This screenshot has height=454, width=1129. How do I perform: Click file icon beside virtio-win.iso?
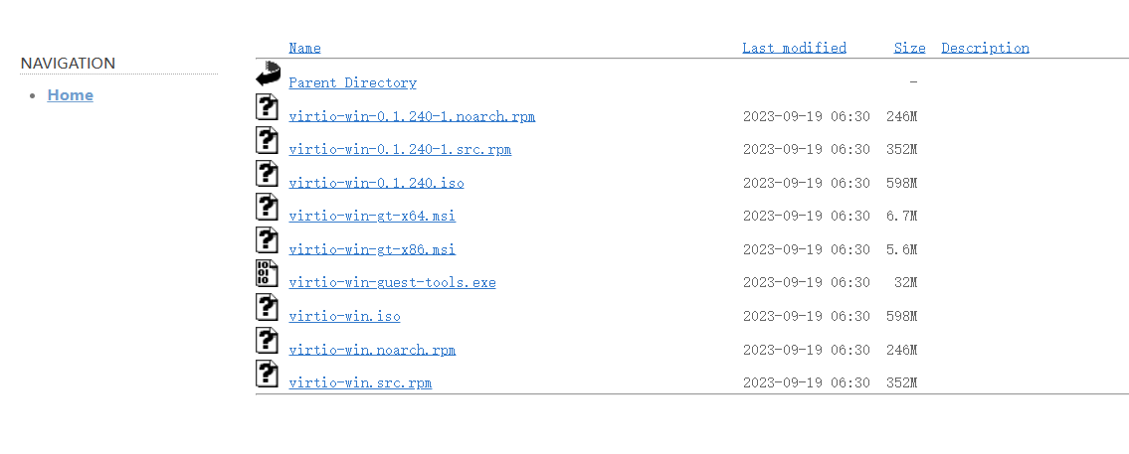point(268,307)
